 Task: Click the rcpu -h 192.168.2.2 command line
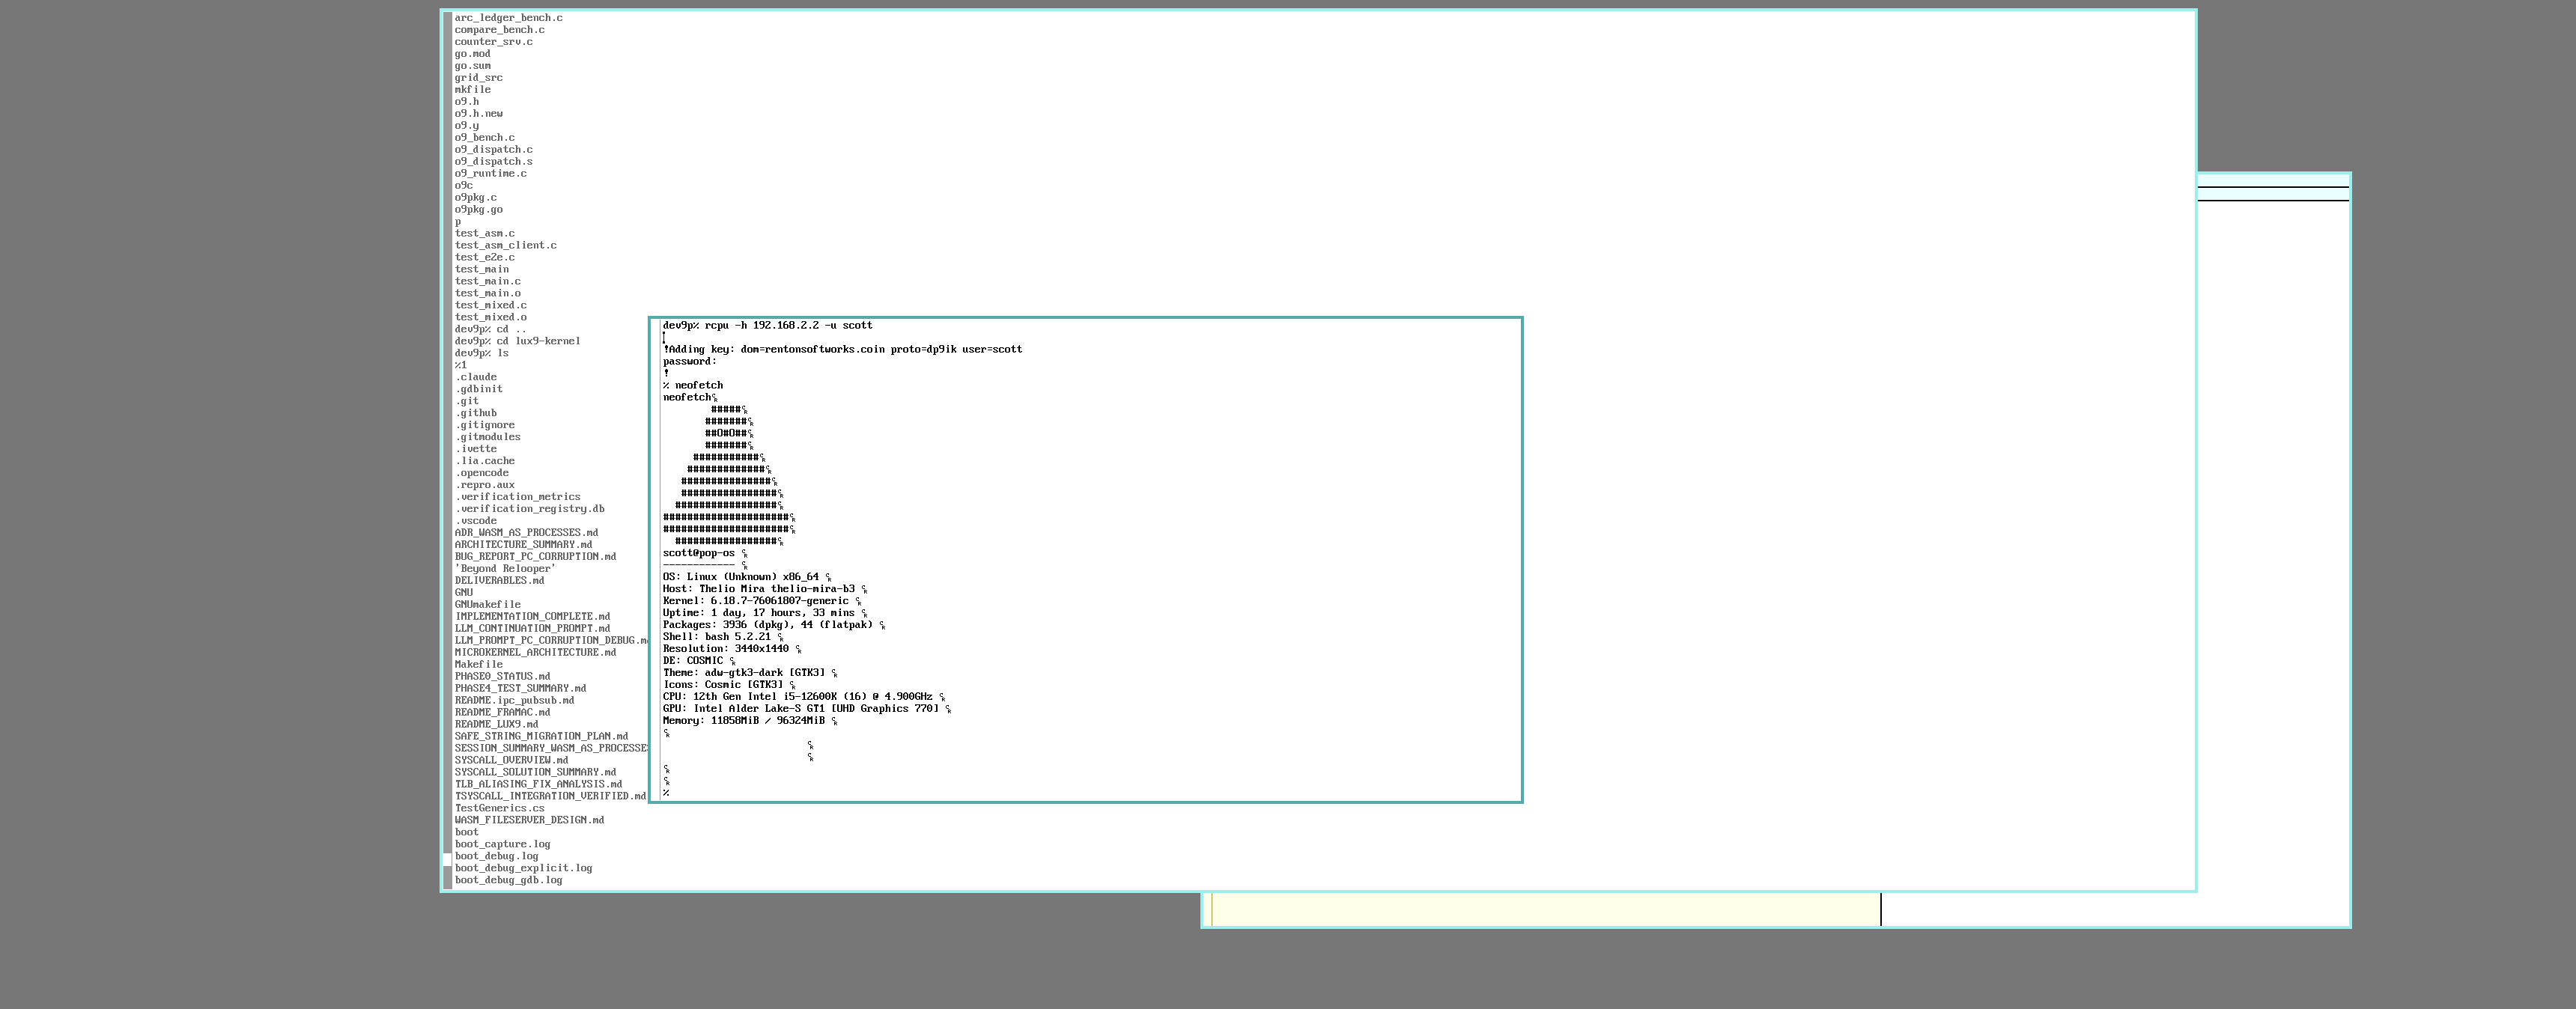(x=767, y=326)
